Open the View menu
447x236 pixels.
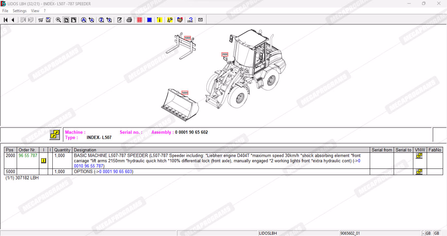[35, 11]
